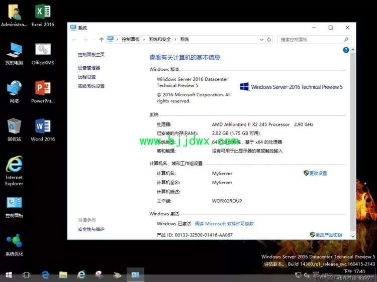Open the Windows Start menu
Viewport: 377px width, 282px height.
point(9,275)
